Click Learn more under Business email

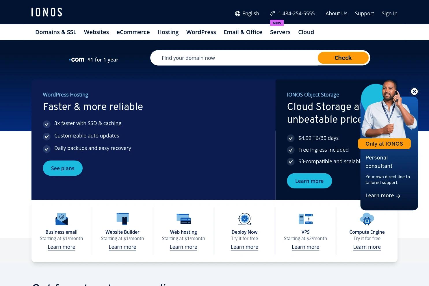[62, 247]
